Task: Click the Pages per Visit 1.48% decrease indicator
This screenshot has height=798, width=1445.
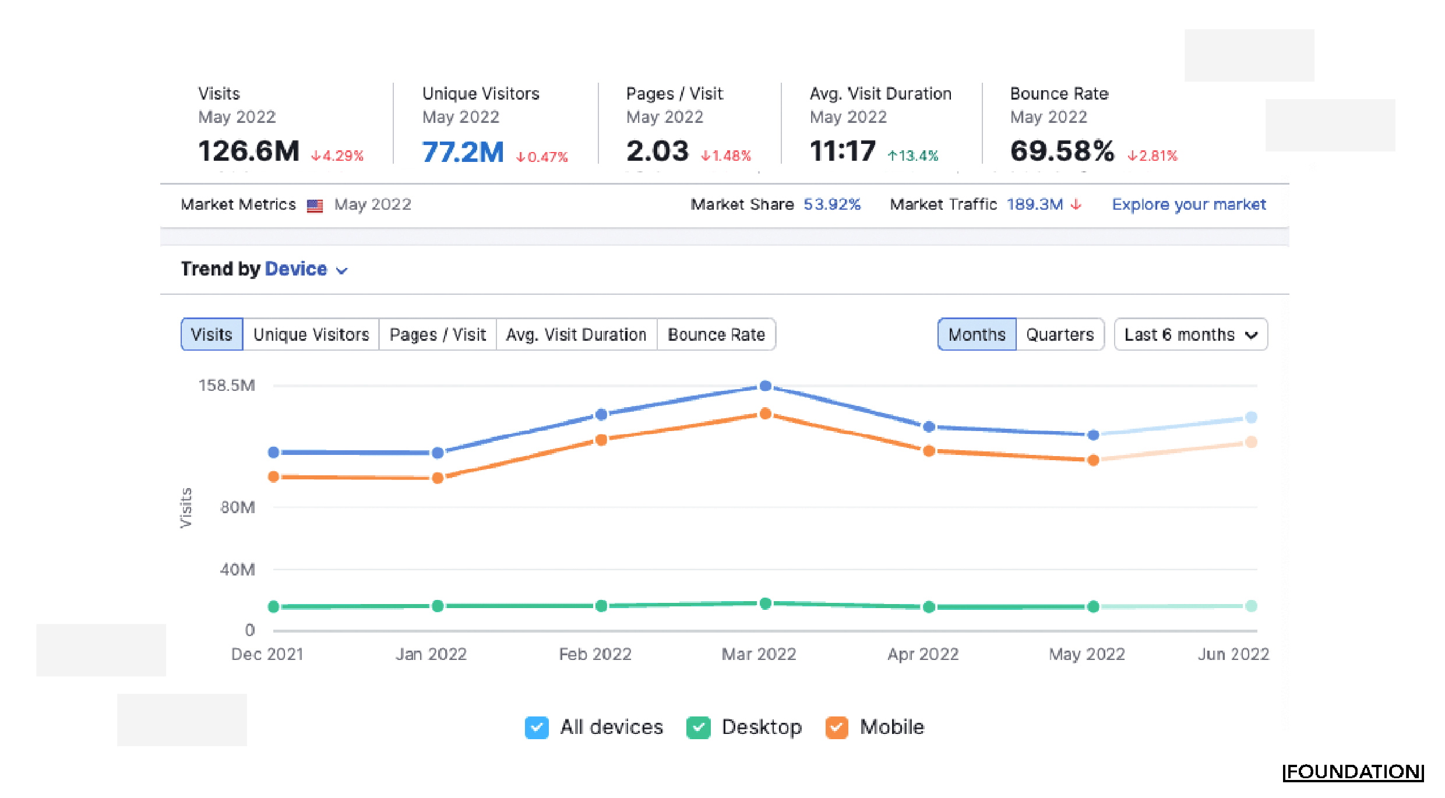Action: click(725, 156)
